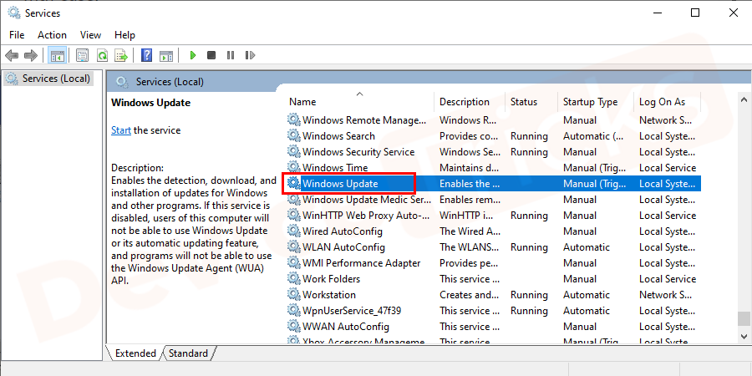Image resolution: width=752 pixels, height=376 pixels.
Task: Click Running status for Windows Search
Action: click(529, 136)
